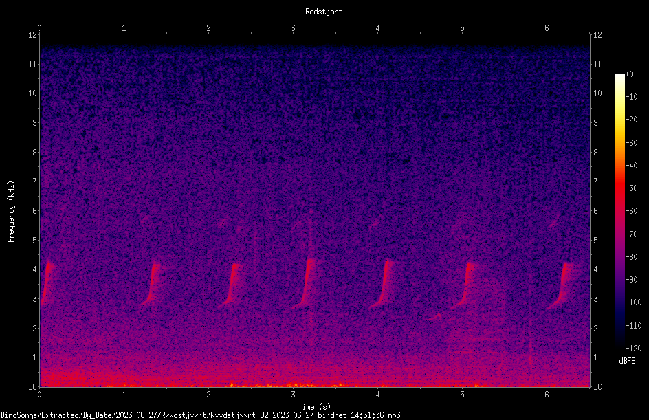Click the Time (s) axis label

pos(314,407)
